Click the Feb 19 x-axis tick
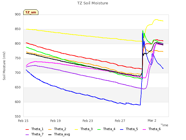186x140 pixels. point(56,121)
